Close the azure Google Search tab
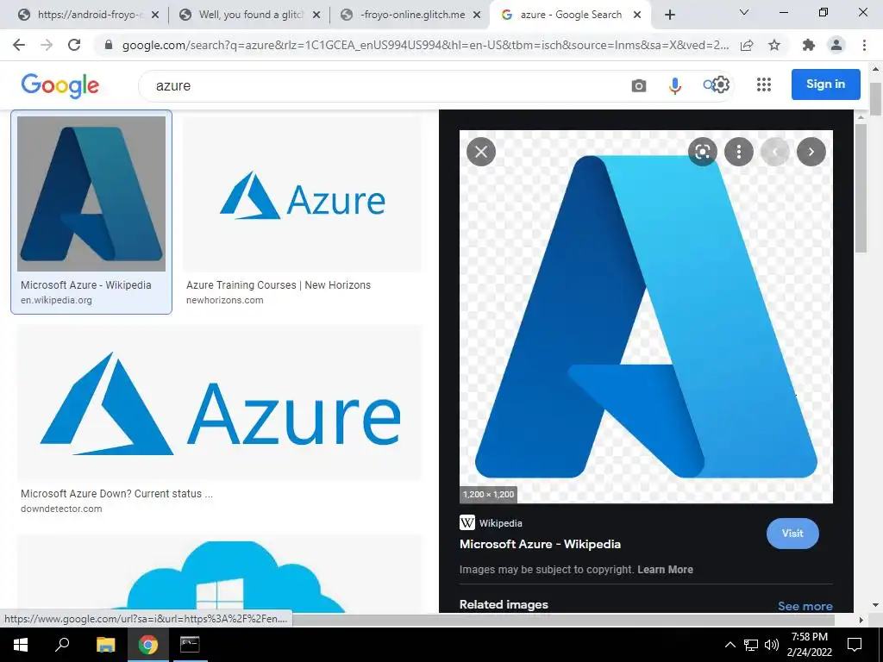Image resolution: width=883 pixels, height=662 pixels. [x=637, y=15]
